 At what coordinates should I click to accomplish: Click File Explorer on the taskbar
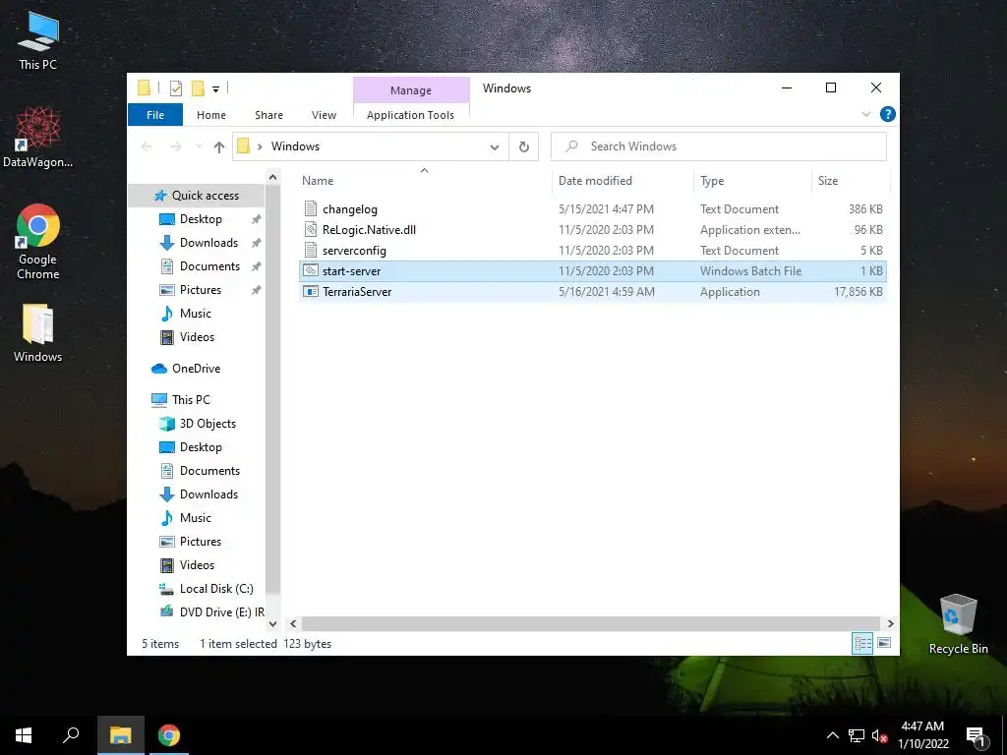pos(121,735)
